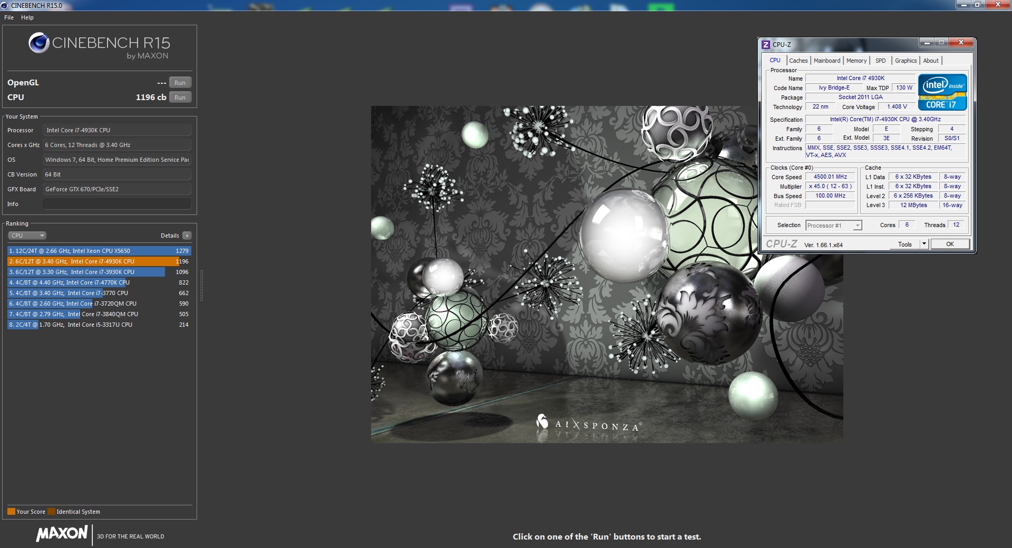Open the Processor #1 selection dropdown

pos(833,226)
